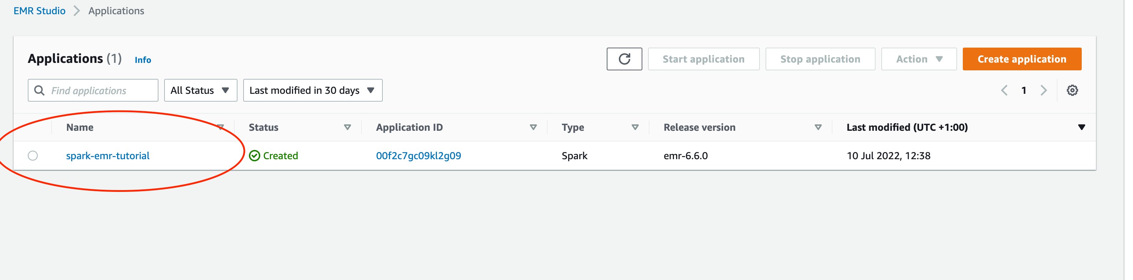1133x280 pixels.
Task: Click application ID 00f2c7gc09kl2g09 link
Action: pyautogui.click(x=418, y=156)
